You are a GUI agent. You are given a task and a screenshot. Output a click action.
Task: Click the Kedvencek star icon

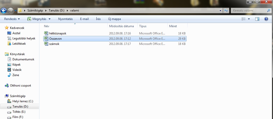click(x=6, y=28)
